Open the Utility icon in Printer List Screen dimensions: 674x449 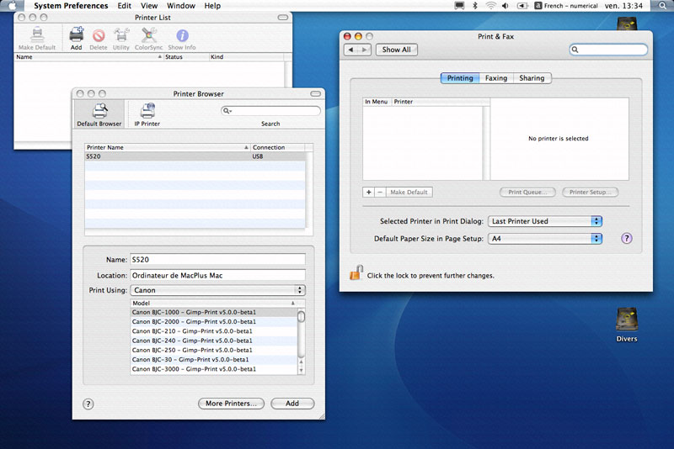(x=121, y=39)
